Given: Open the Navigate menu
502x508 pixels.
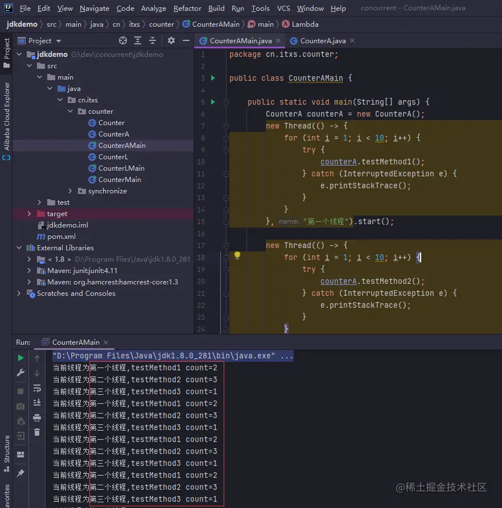Looking at the screenshot, I should 94,8.
